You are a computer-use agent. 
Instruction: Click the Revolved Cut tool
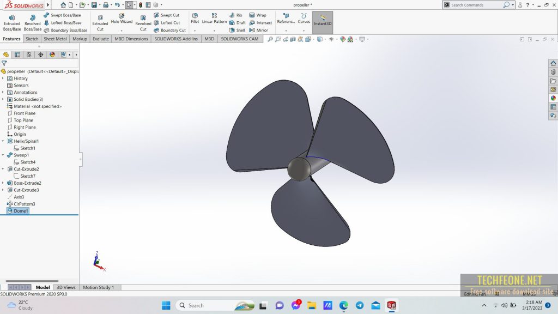(x=143, y=23)
